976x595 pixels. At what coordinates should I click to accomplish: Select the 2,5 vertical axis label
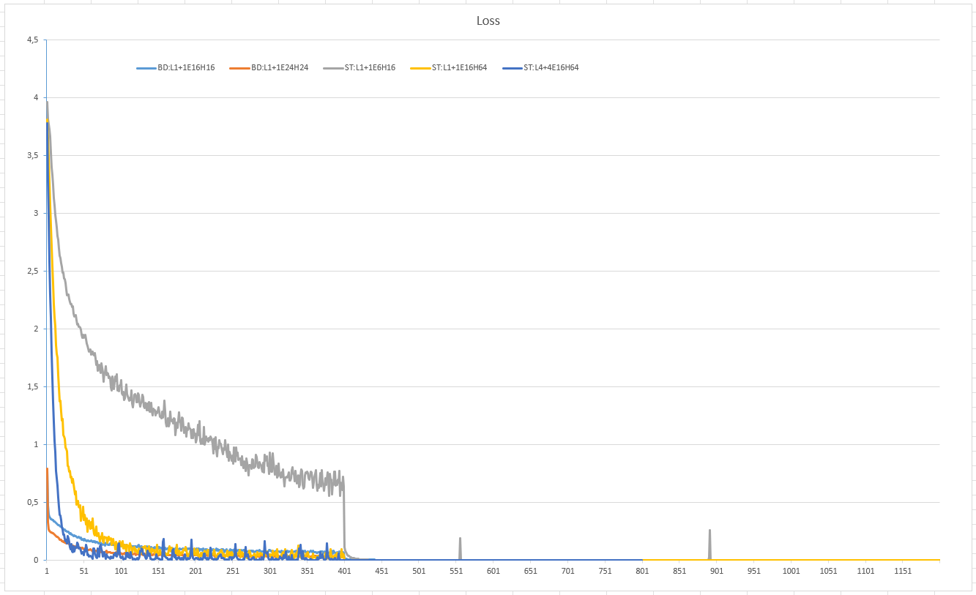[x=32, y=272]
